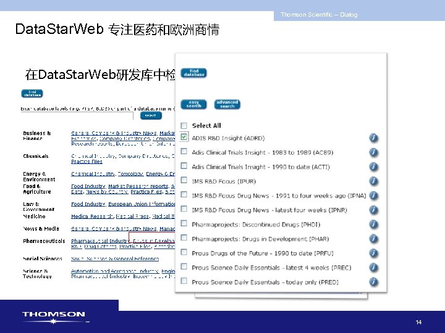445x333 pixels.
Task: Uncheck ADIS R&D Insight (ADRD)
Action: [184, 137]
